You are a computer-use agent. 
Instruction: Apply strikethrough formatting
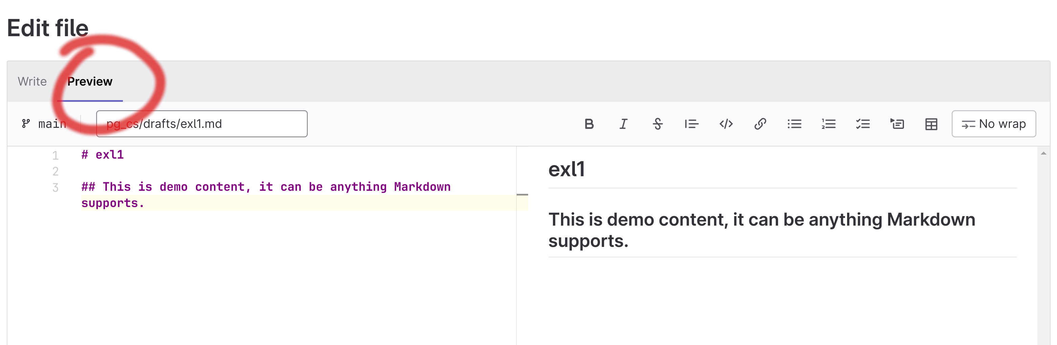click(657, 124)
